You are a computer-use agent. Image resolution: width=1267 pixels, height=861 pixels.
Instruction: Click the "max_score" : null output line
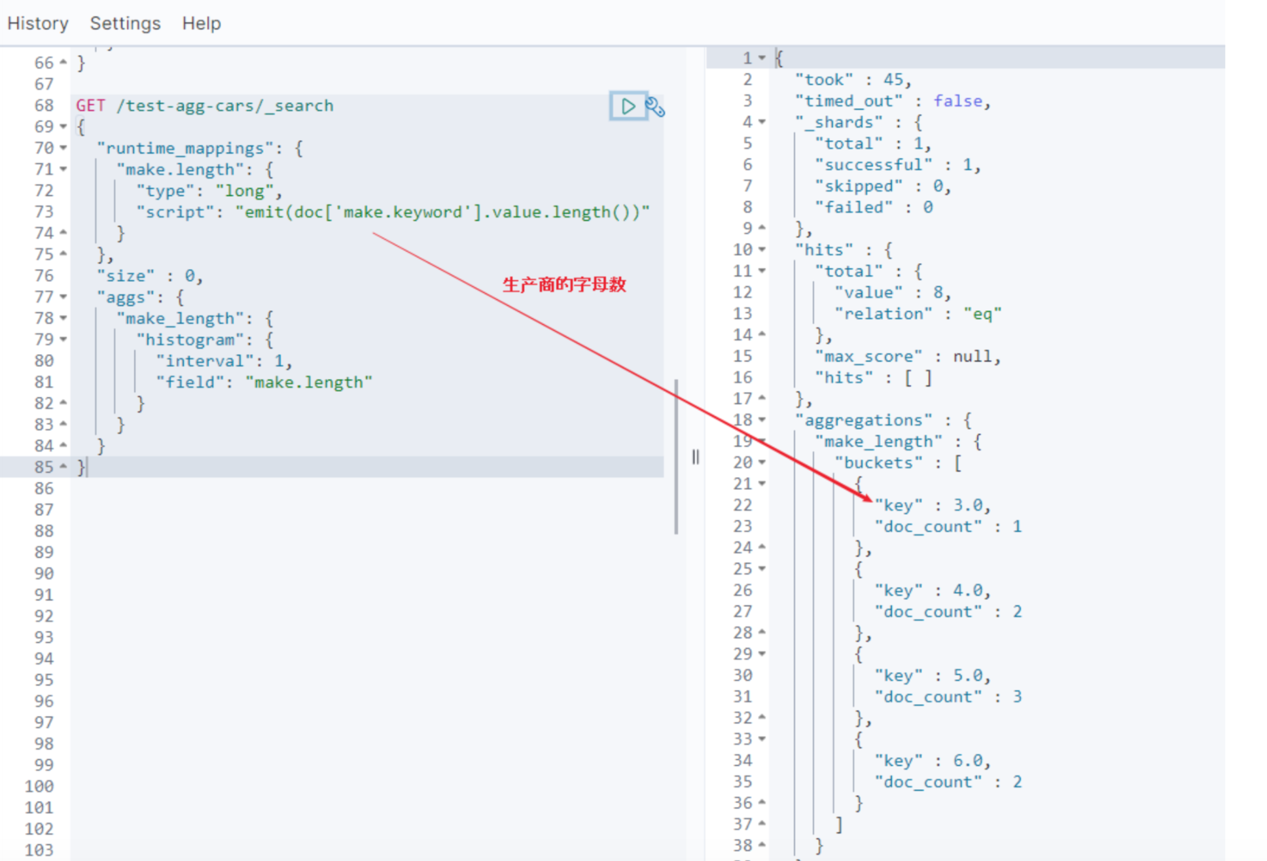tap(908, 356)
